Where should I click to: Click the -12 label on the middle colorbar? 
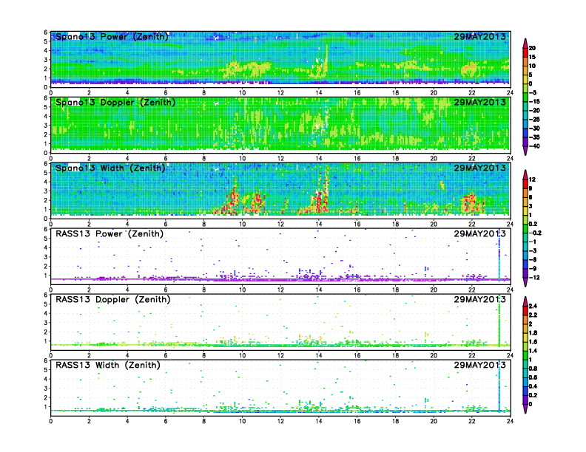(534, 278)
